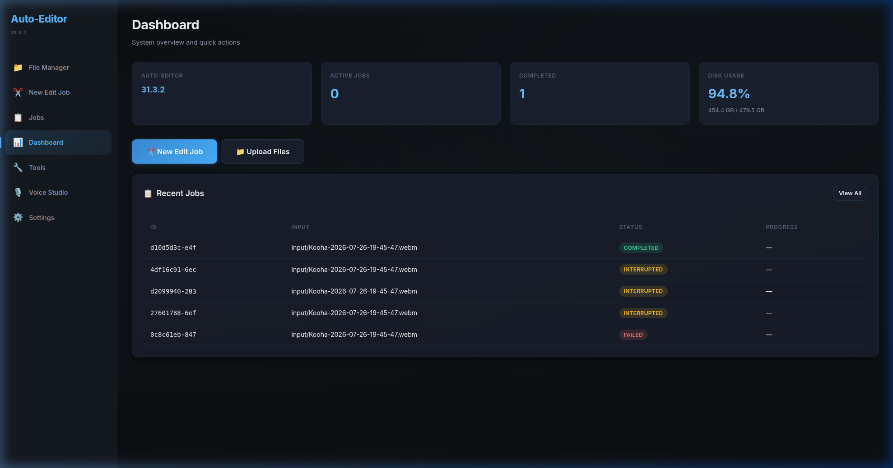Click the Dashboard chart icon in the sidebar
Image resolution: width=893 pixels, height=468 pixels.
[18, 142]
